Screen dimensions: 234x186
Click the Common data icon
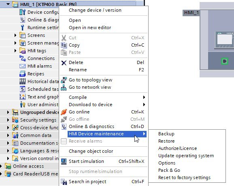click(15, 135)
